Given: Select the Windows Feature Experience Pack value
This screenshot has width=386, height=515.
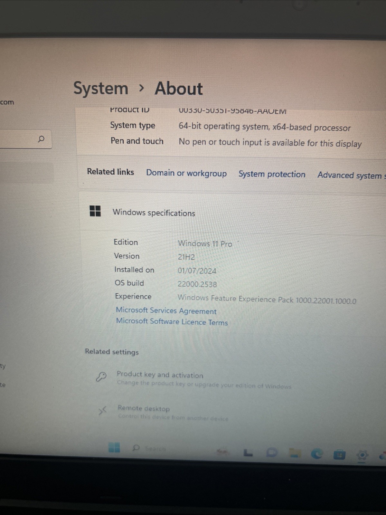Looking at the screenshot, I should 267,299.
